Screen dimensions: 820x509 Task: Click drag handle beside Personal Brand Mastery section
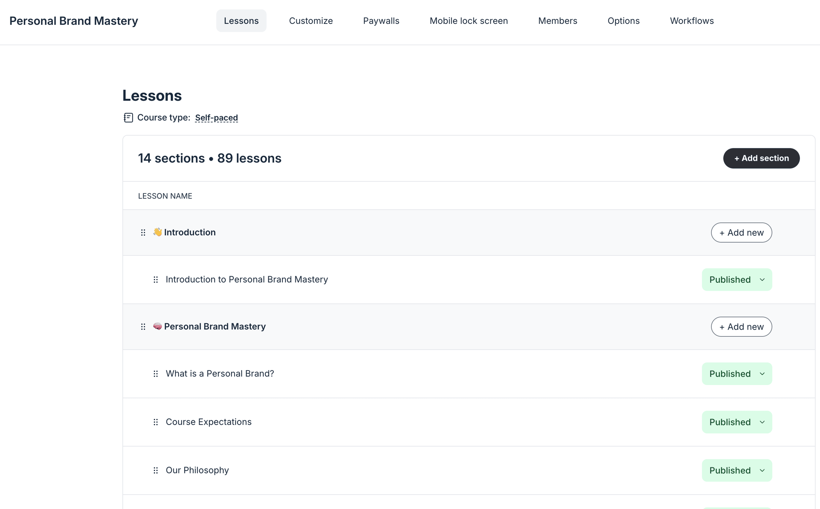pos(143,327)
